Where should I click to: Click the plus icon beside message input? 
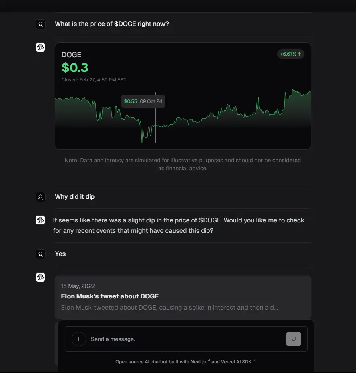[79, 339]
